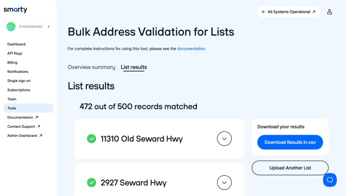Image resolution: width=346 pixels, height=196 pixels.
Task: Click the Admin Dashboard external arrow icon
Action: tap(41, 136)
